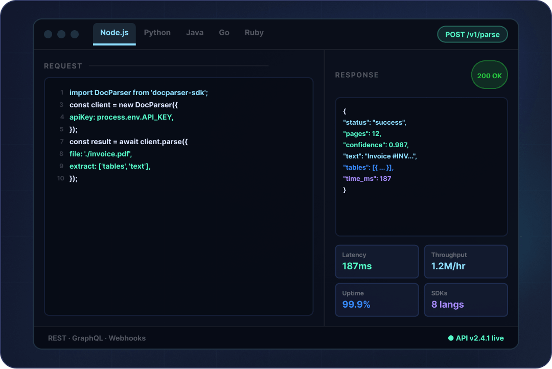The width and height of the screenshot is (552, 369).
Task: Click the "time_ms": 187 response line
Action: click(x=367, y=179)
